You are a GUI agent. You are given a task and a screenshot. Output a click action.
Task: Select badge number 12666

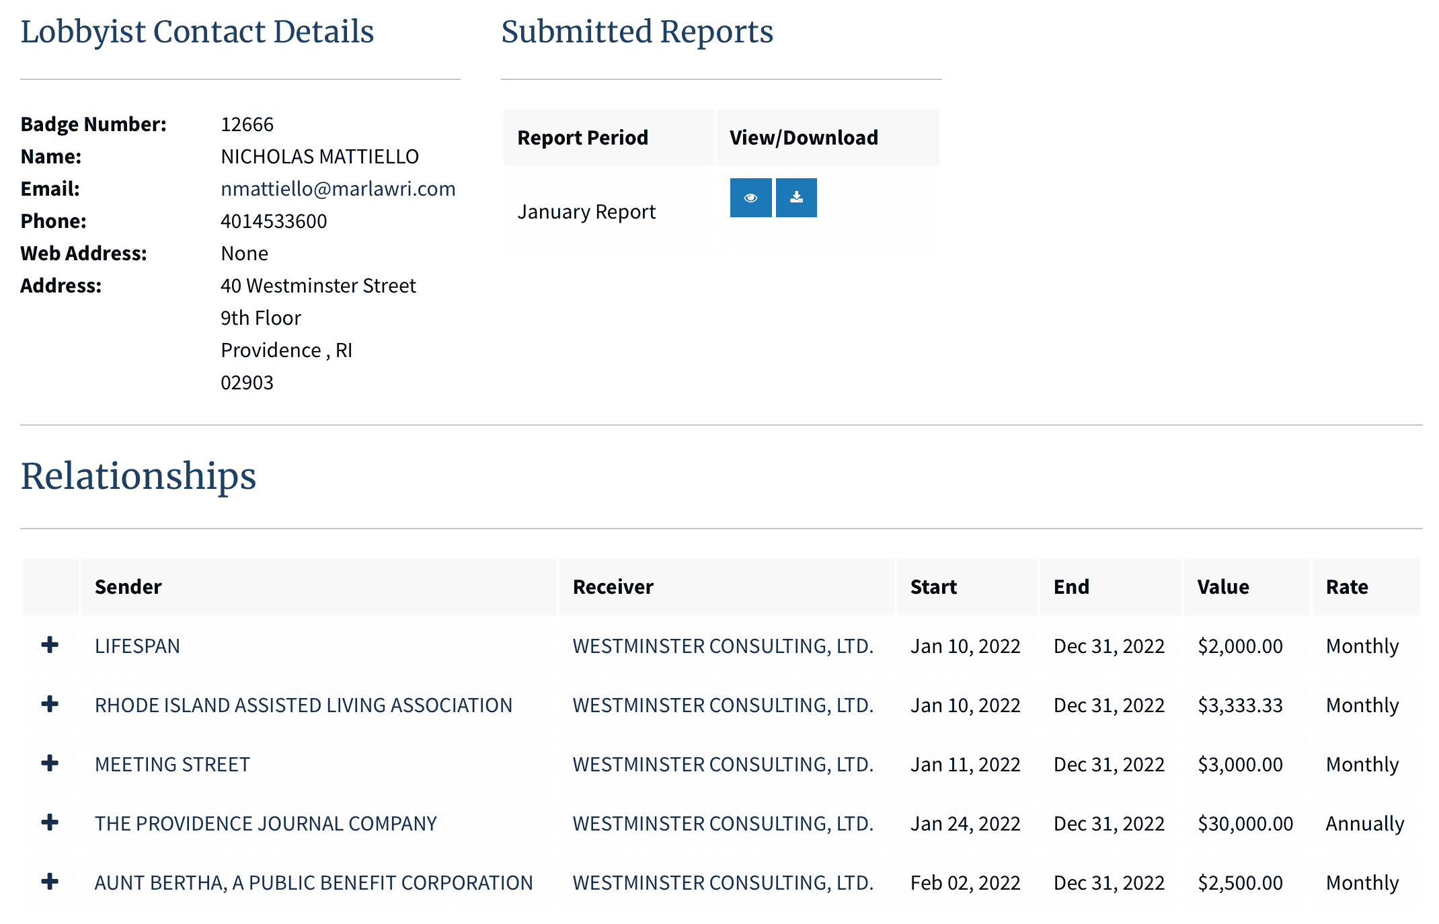coord(247,124)
